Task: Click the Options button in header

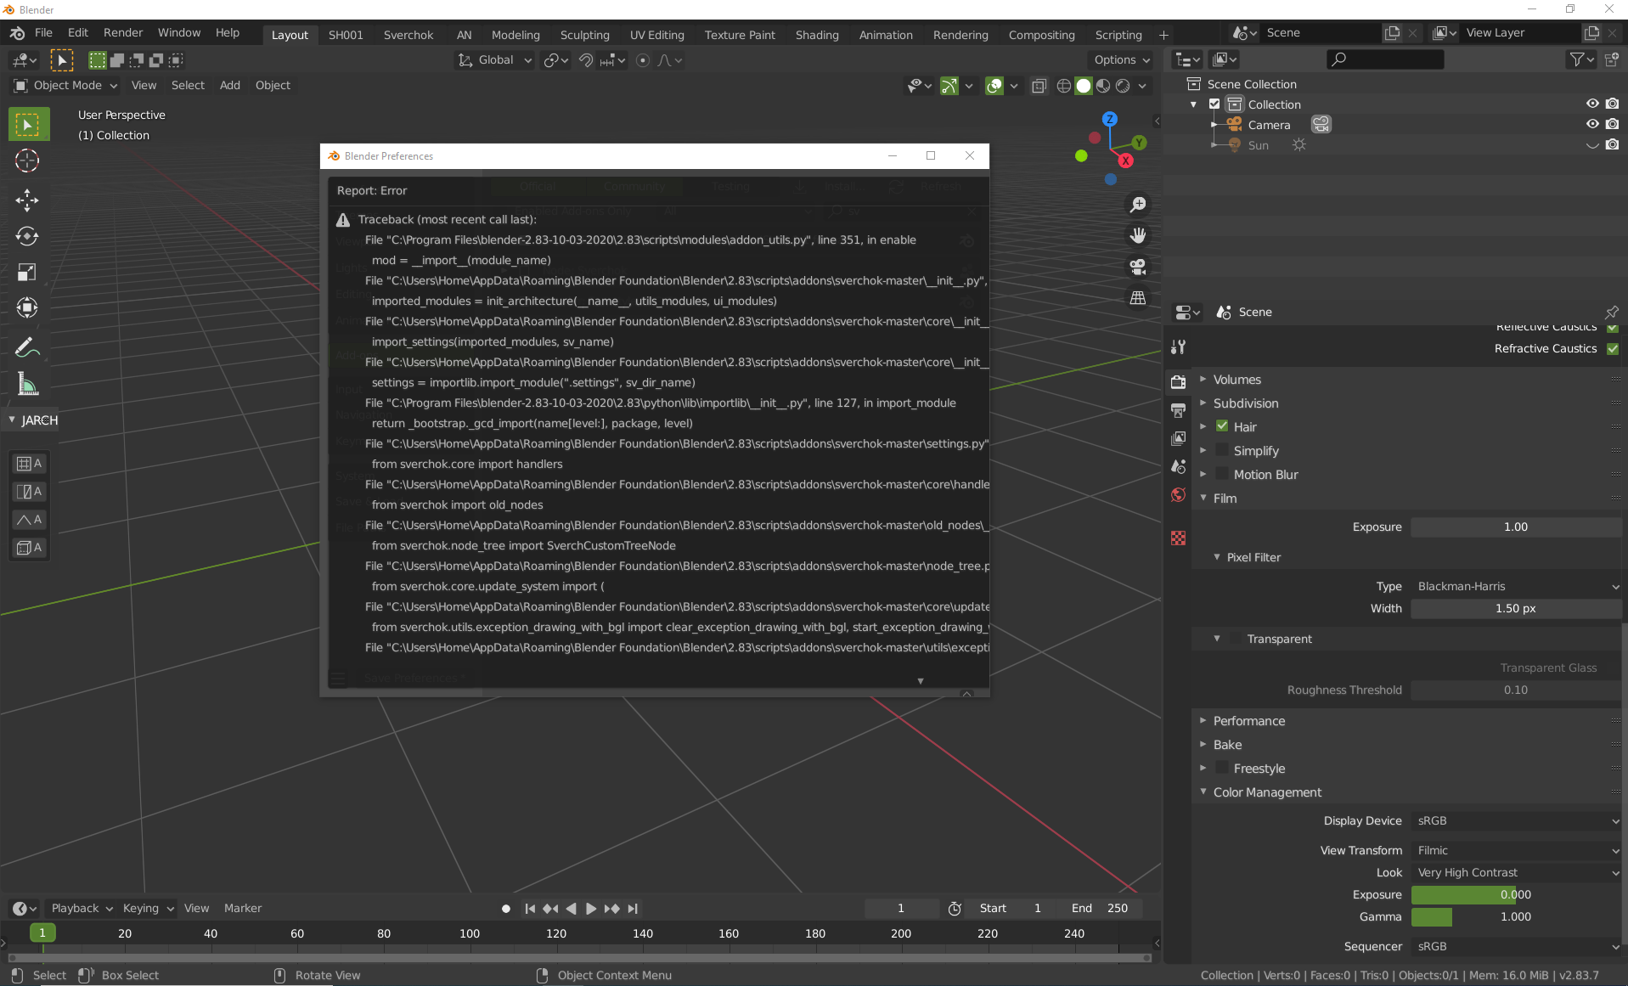Action: point(1121,60)
